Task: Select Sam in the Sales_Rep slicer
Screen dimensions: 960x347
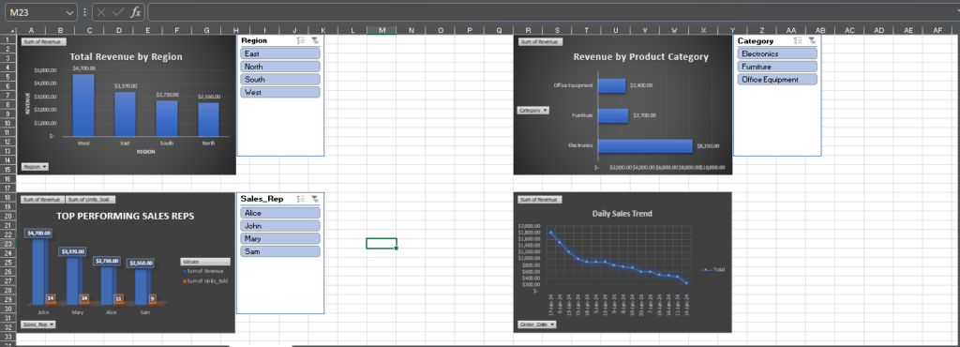Action: point(280,251)
